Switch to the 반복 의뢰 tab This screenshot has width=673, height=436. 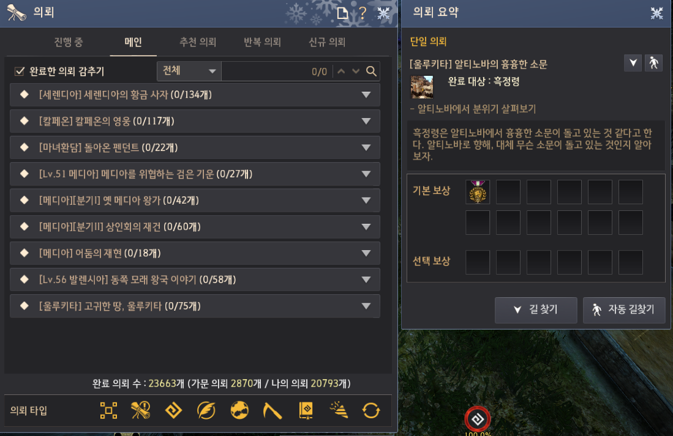[x=262, y=42]
